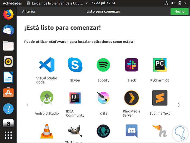Click the Krita label text

[x=103, y=114]
